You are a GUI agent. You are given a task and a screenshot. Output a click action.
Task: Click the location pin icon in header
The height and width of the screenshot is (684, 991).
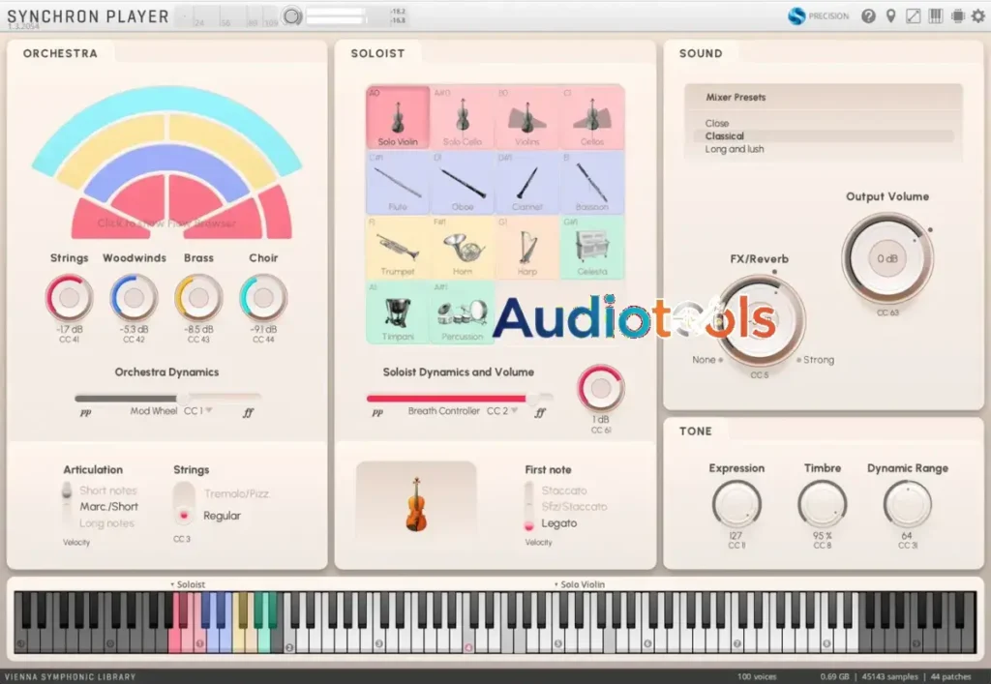click(x=890, y=16)
